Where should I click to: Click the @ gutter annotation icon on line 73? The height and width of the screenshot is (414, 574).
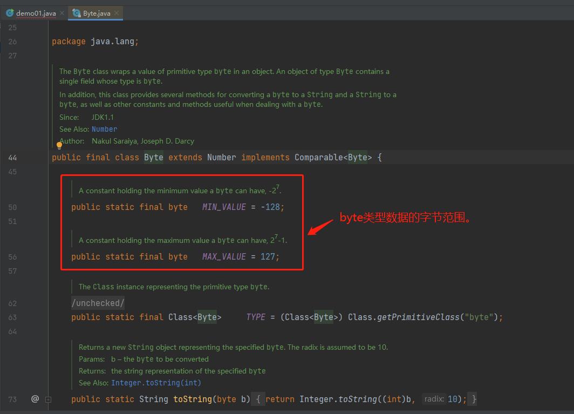tap(35, 399)
